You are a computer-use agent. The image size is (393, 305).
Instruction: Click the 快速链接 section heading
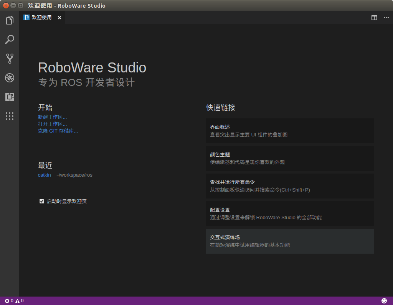click(221, 108)
